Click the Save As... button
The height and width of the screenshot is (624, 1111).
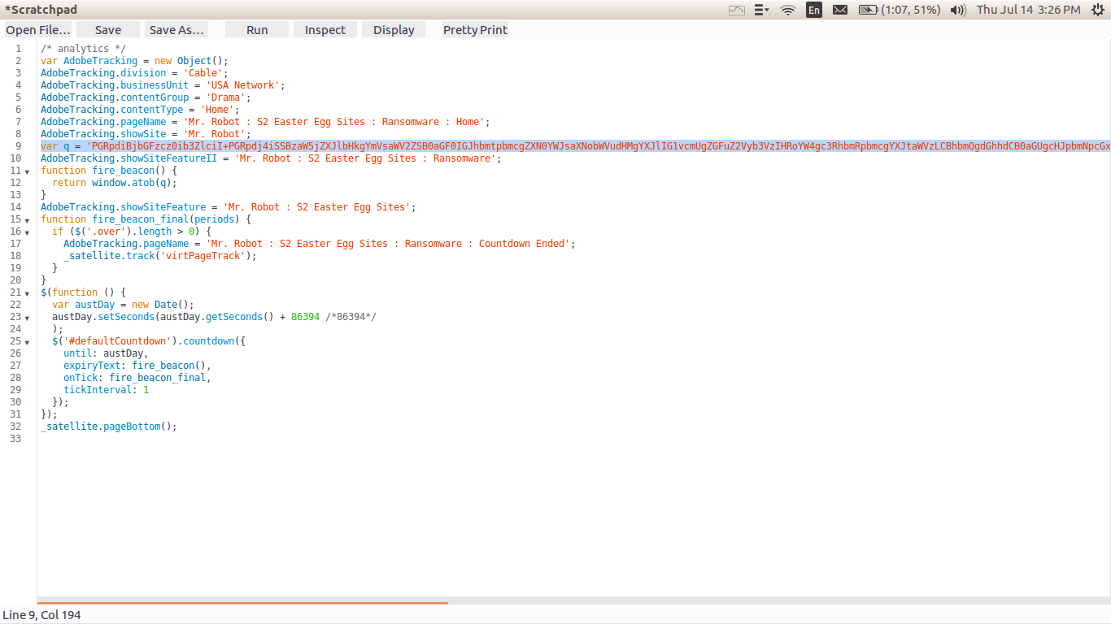[x=176, y=30]
